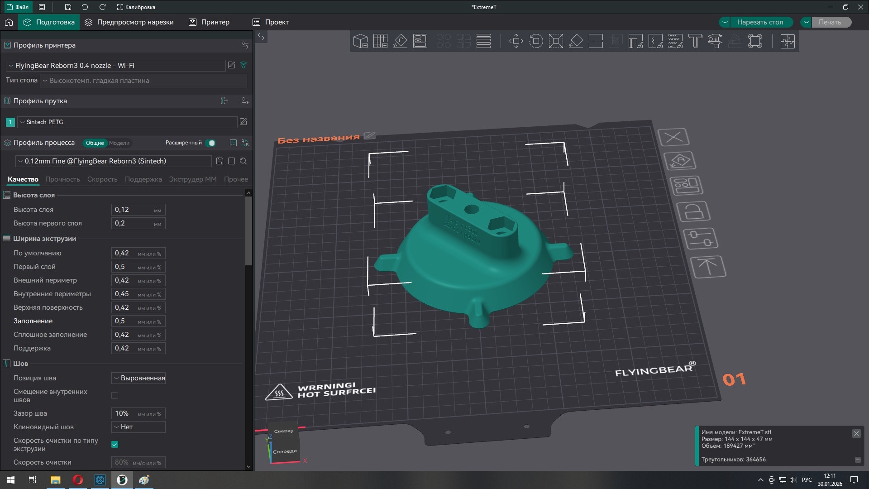Toggle the Расширенный mode switch

[x=210, y=143]
